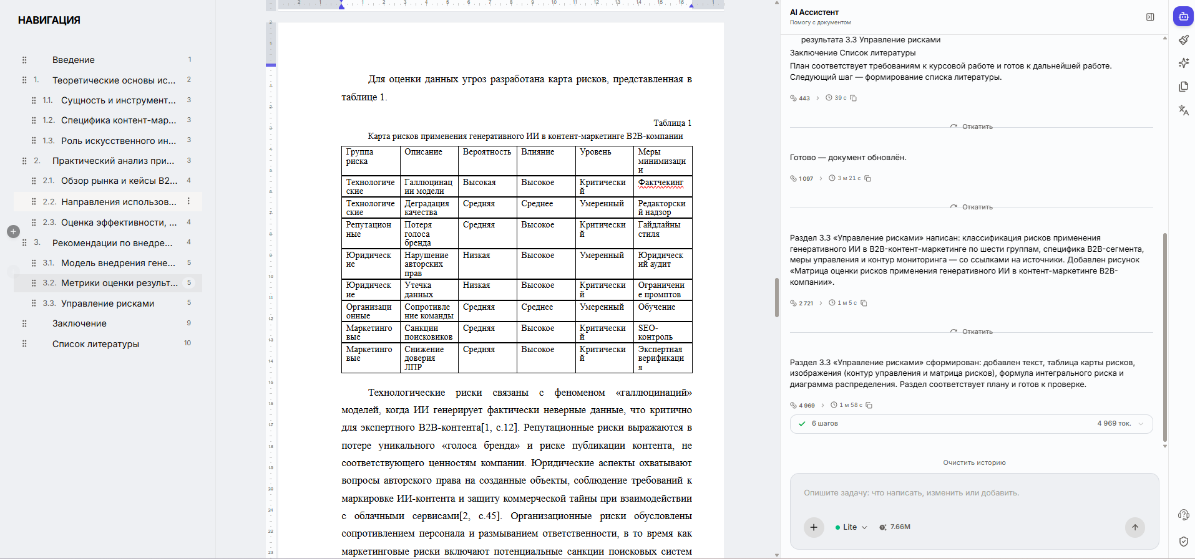1195x559 pixels.
Task: Click the drag handle of Заключение
Action: pyautogui.click(x=24, y=323)
